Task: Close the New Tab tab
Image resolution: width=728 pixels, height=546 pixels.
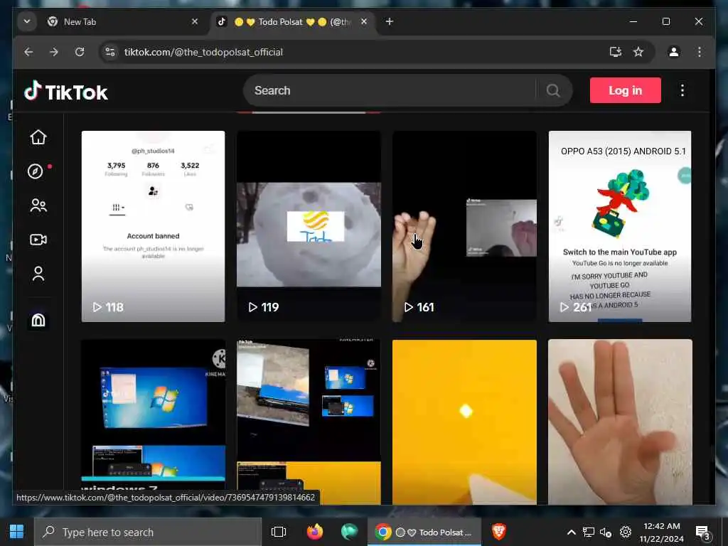Action: coord(195,22)
